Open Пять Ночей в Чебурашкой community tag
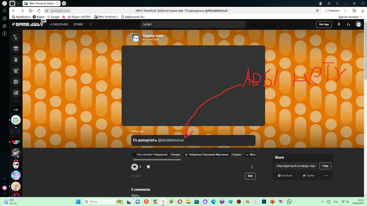This screenshot has height=206, width=367. click(x=156, y=155)
